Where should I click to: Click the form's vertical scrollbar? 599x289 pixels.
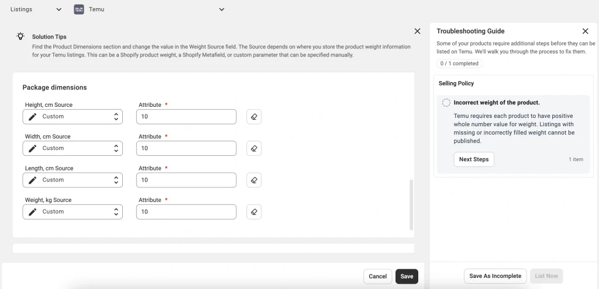pyautogui.click(x=411, y=205)
